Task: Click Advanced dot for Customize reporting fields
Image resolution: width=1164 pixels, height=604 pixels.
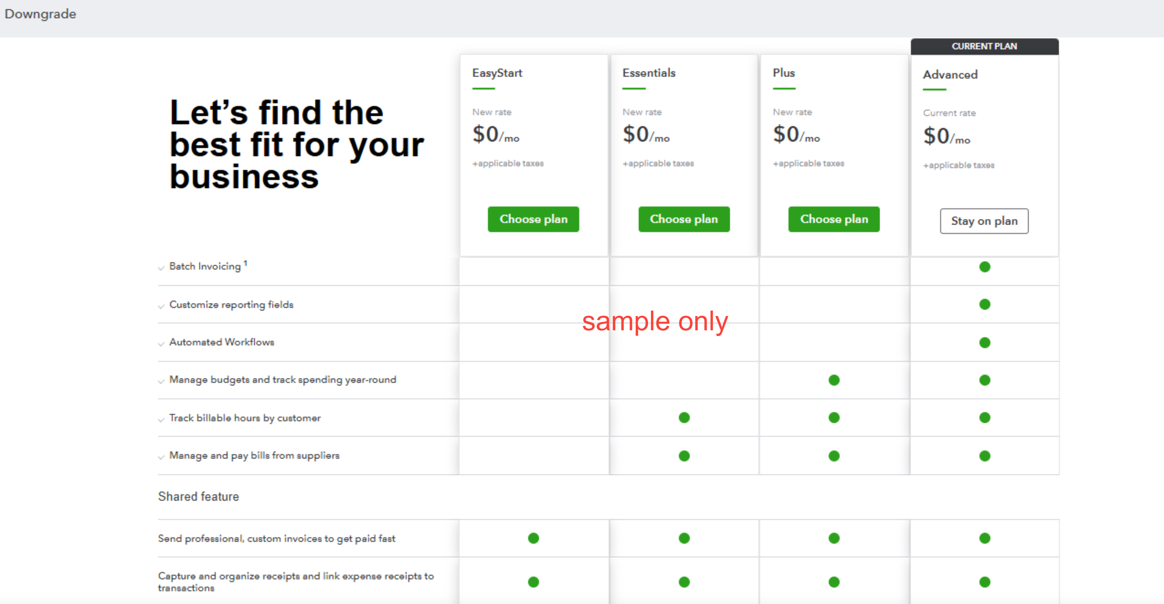Action: click(x=985, y=305)
